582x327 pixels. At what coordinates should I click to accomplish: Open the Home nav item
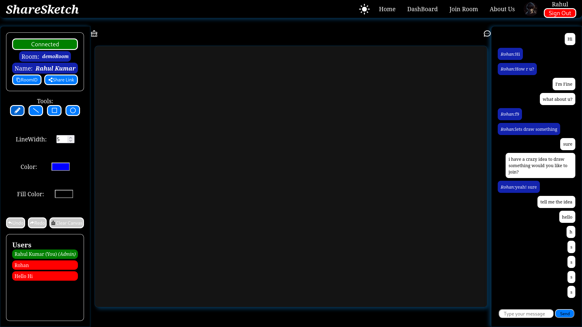click(x=387, y=9)
